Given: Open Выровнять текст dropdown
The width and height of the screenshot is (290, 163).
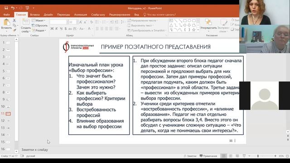Looking at the screenshot, I should click(x=140, y=25).
